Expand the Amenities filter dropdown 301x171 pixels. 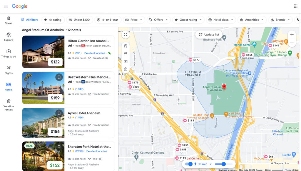tap(252, 20)
